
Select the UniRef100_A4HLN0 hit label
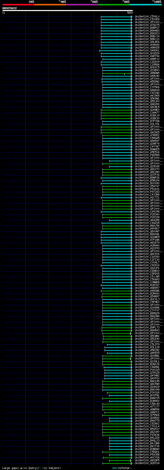click(x=147, y=76)
